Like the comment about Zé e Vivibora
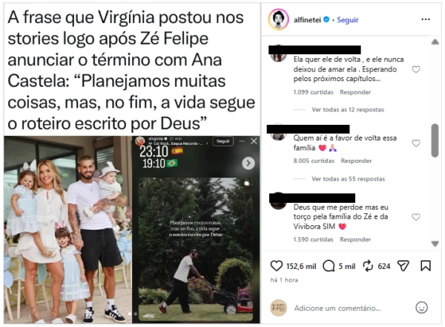445x327 pixels. pos(416,217)
